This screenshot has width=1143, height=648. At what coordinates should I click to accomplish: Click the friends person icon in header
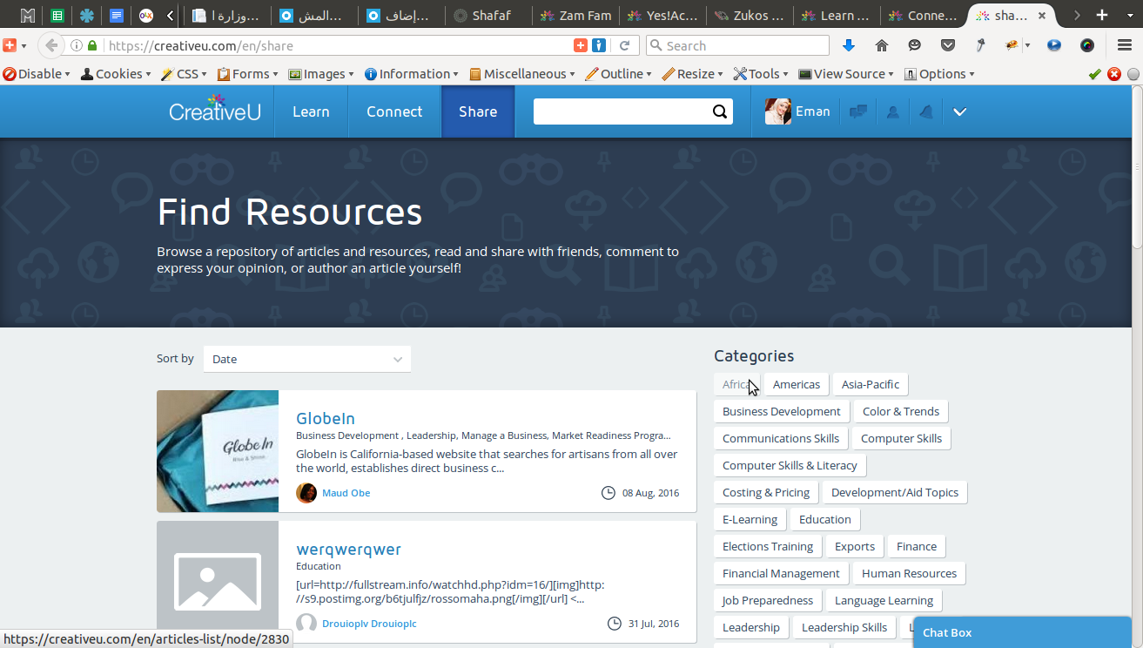(892, 111)
